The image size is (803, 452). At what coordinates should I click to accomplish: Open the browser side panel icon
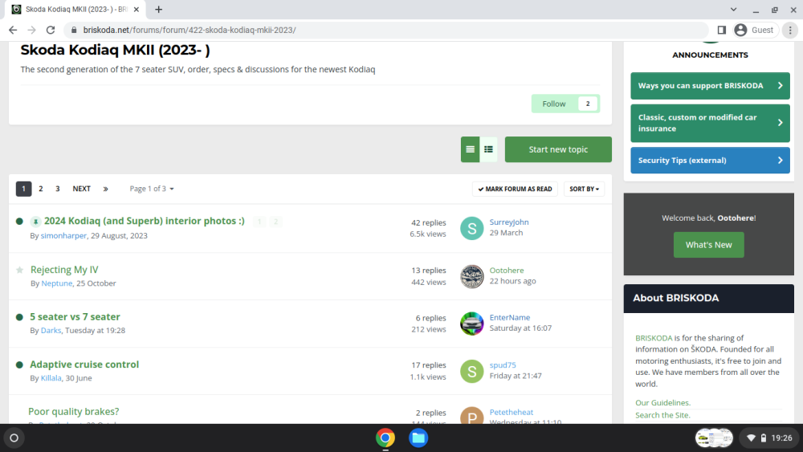722,31
